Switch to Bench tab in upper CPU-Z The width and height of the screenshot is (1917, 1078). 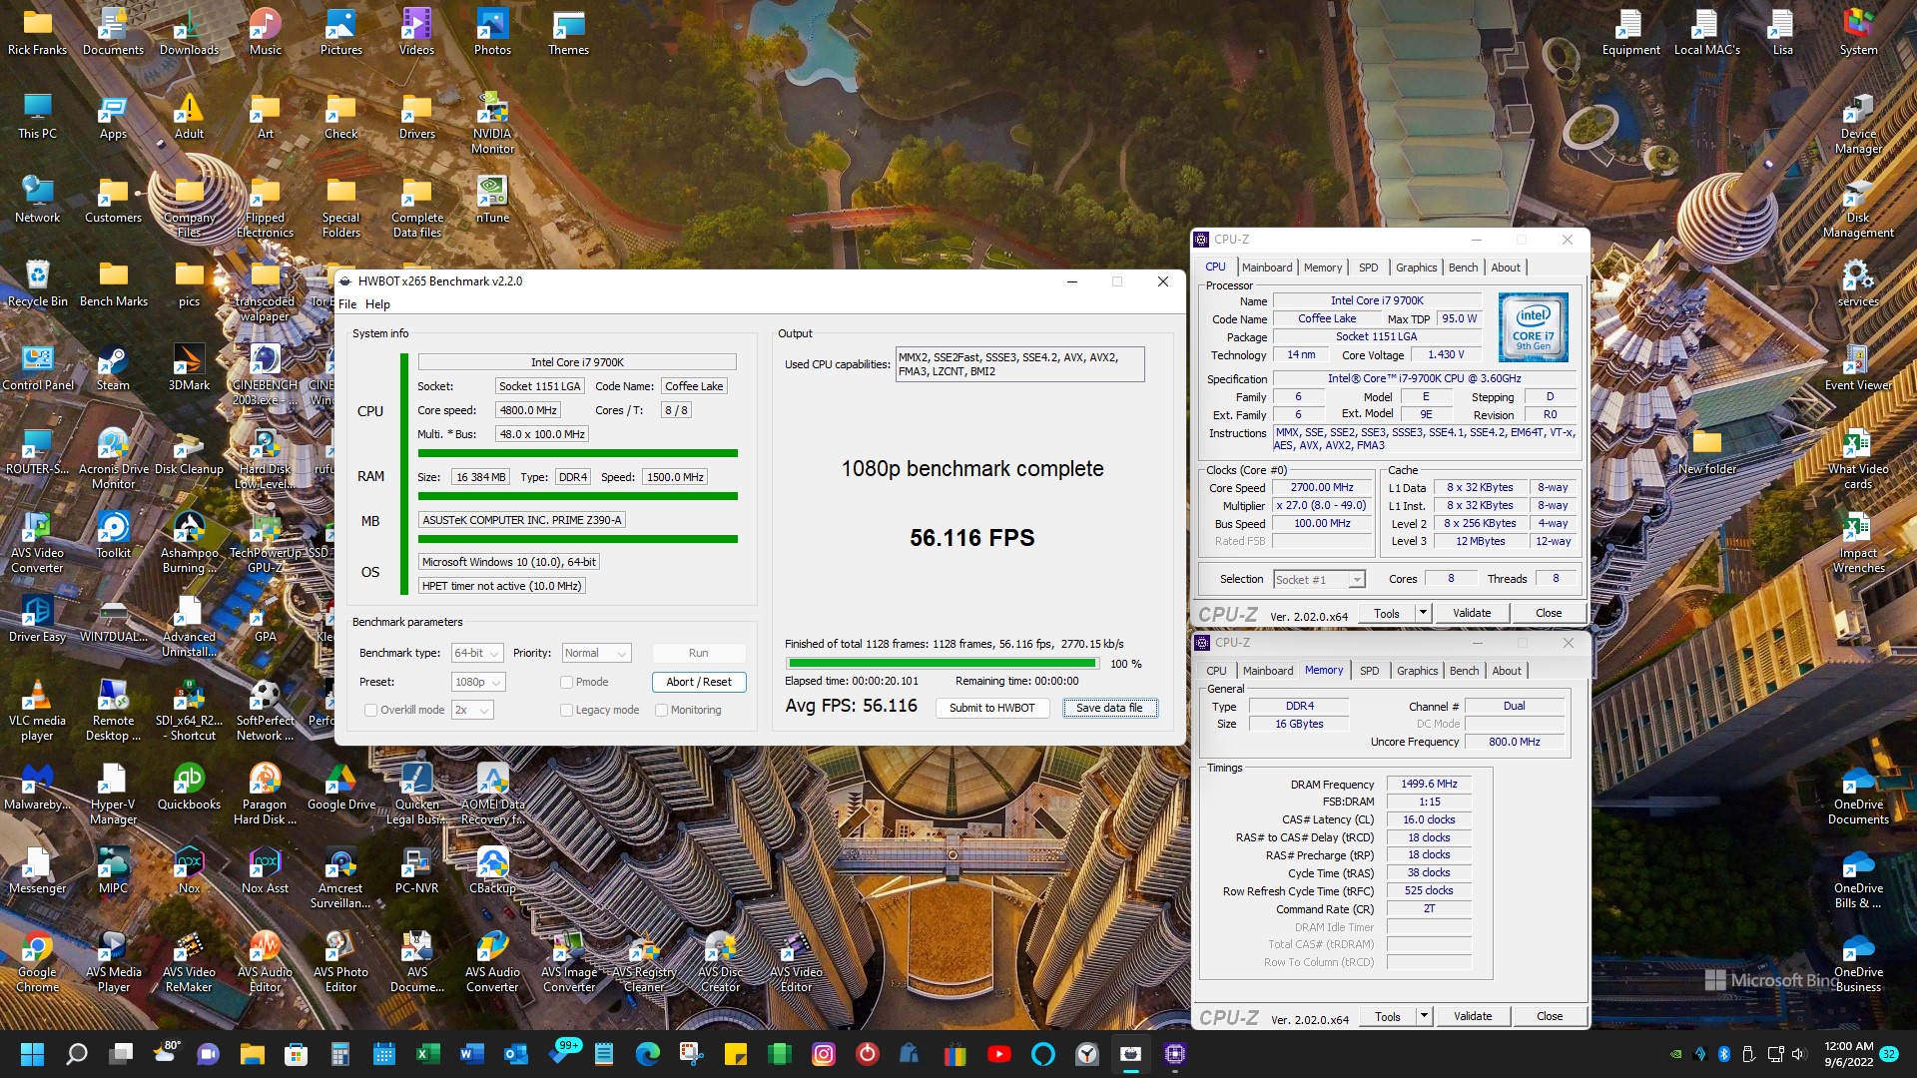tap(1463, 268)
